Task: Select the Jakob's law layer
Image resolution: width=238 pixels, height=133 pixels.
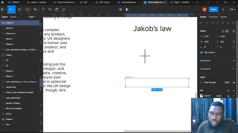Action: tap(20, 87)
